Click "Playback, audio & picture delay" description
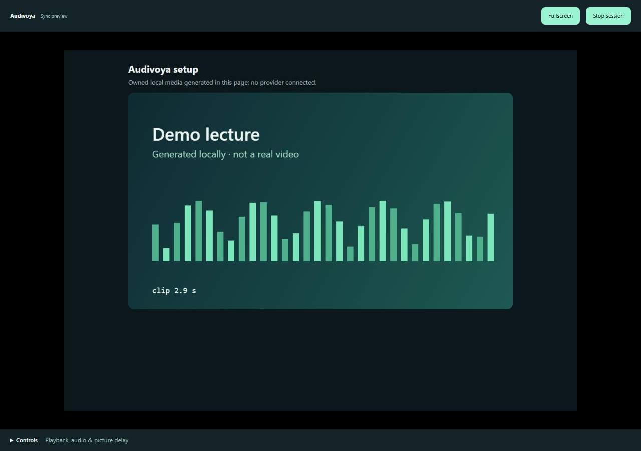This screenshot has height=451, width=641. (87, 440)
